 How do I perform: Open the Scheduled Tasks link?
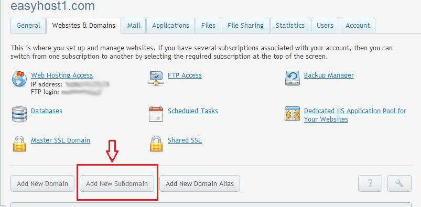coord(193,111)
